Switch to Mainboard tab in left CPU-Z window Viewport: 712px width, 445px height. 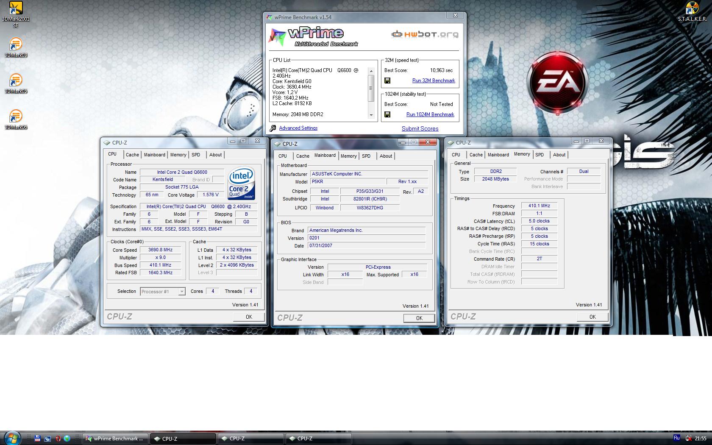(x=155, y=155)
